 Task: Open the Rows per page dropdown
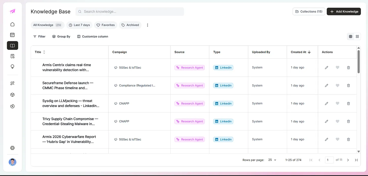coord(272,160)
